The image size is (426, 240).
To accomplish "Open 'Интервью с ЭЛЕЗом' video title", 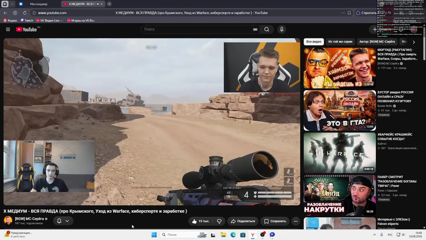I will 394,221.
